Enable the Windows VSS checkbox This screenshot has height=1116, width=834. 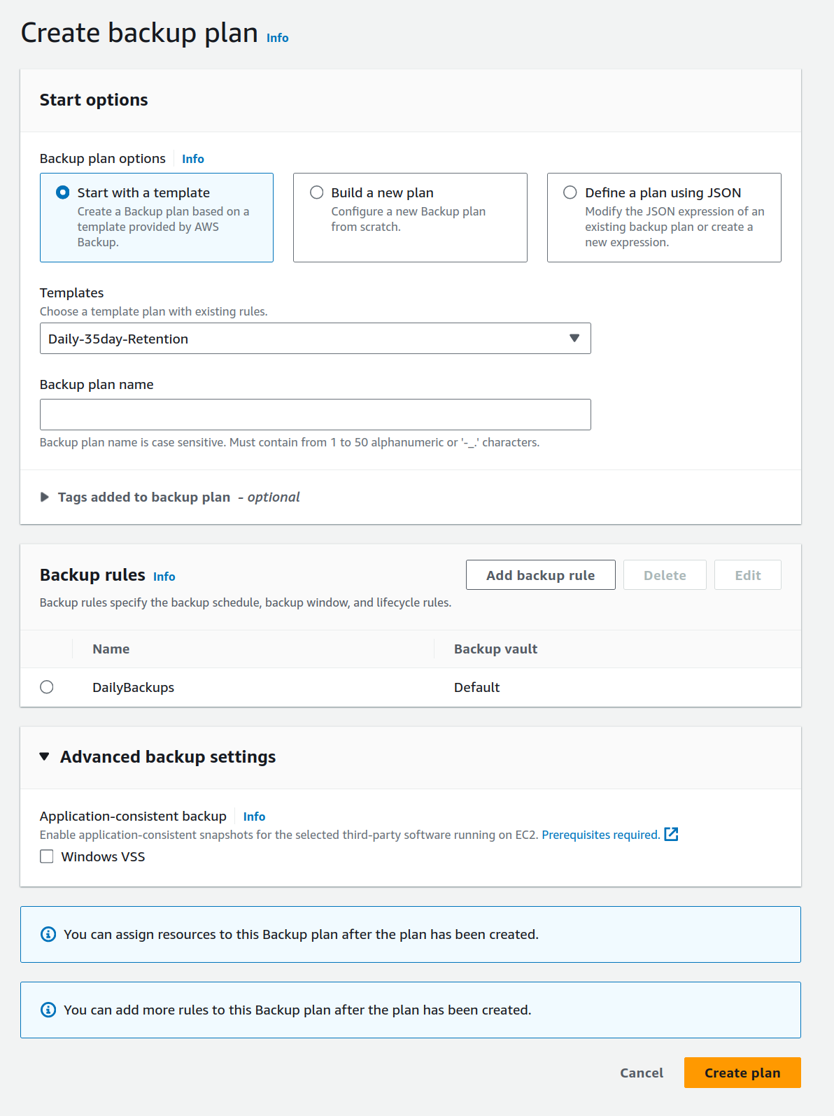47,856
